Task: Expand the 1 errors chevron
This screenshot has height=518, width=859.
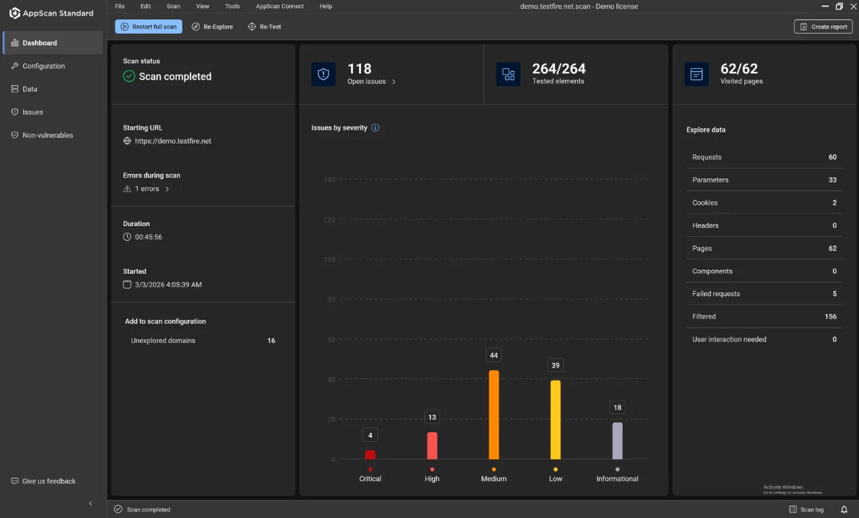Action: coord(167,189)
